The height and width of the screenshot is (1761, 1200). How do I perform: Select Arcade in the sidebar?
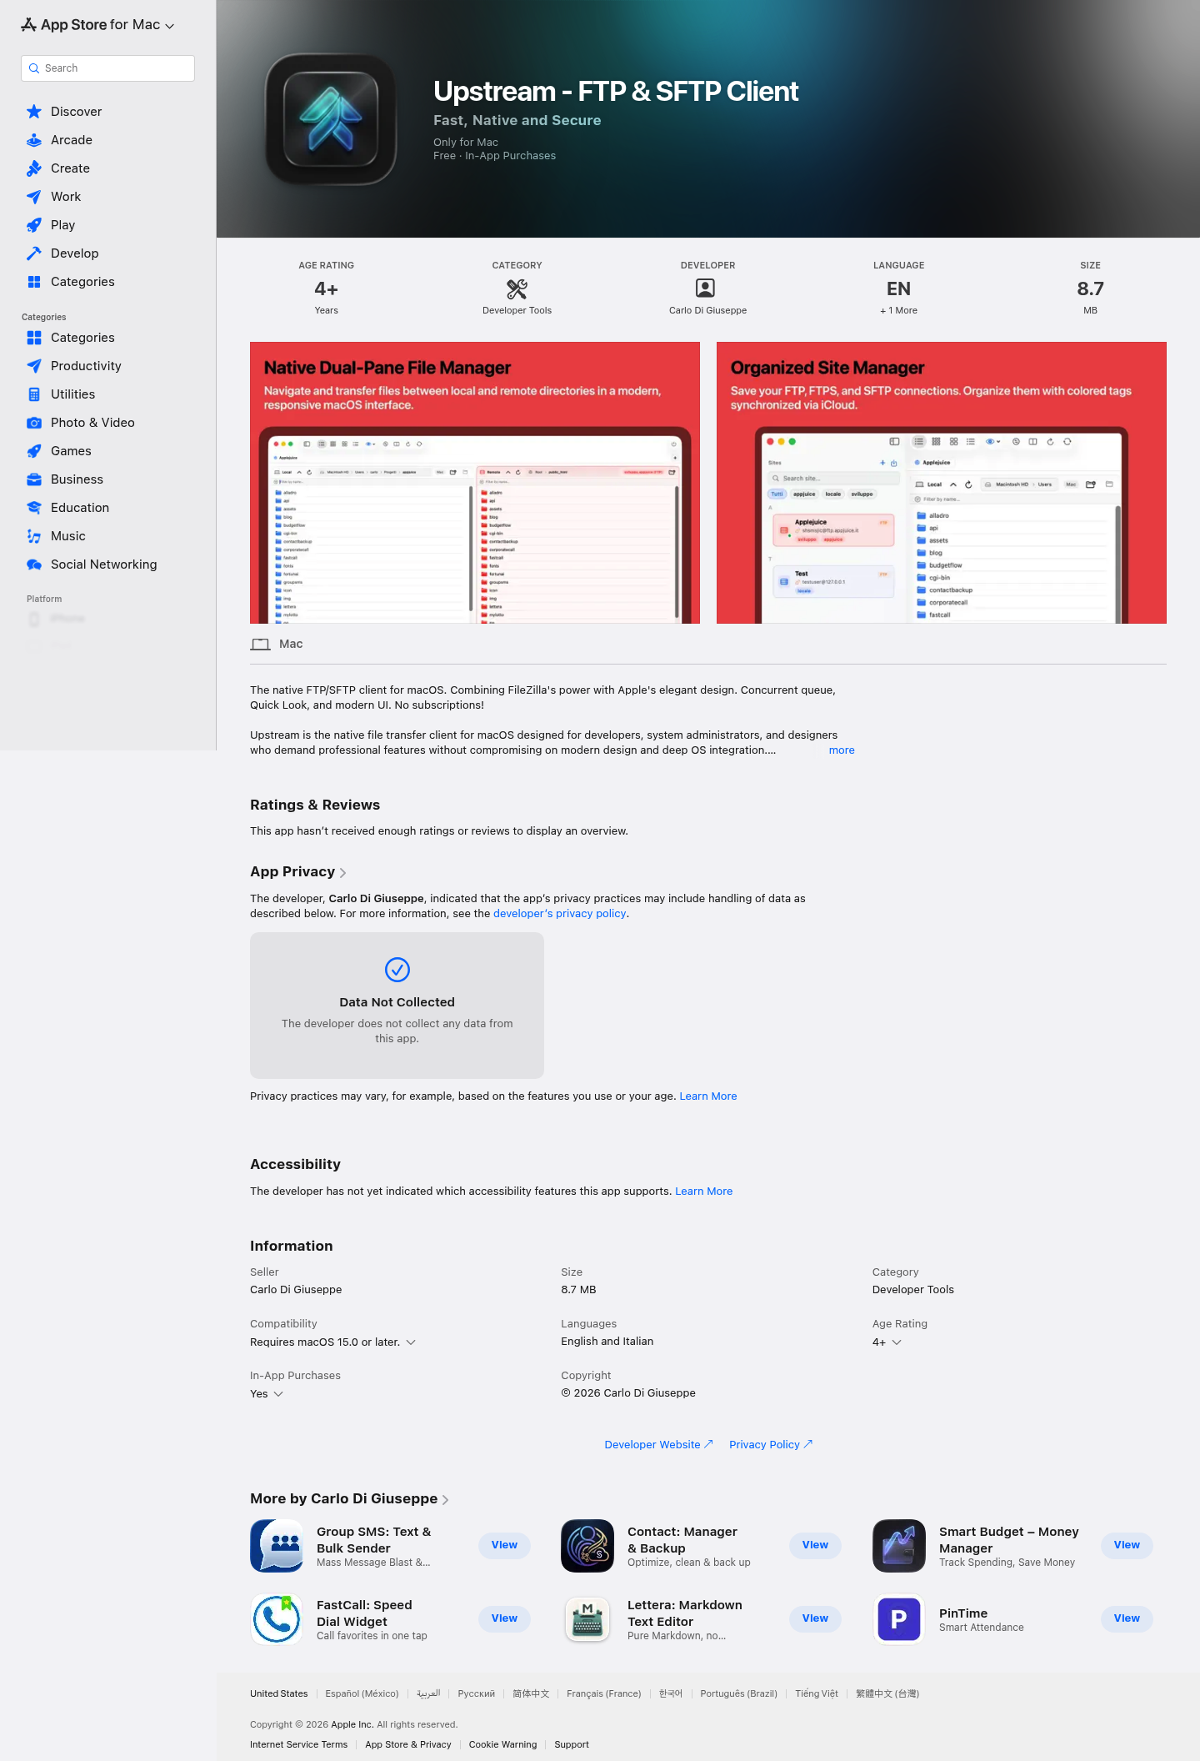click(72, 140)
